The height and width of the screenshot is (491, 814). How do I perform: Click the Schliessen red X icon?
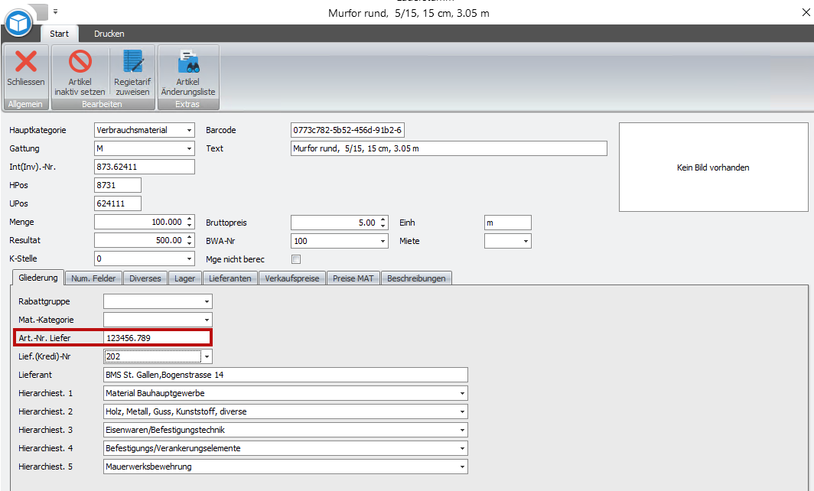pyautogui.click(x=26, y=63)
